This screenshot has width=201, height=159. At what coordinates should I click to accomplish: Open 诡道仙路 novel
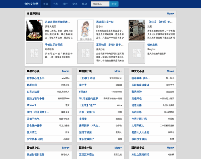[x=136, y=105]
